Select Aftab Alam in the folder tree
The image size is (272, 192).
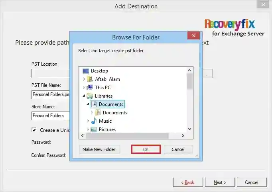tap(107, 79)
